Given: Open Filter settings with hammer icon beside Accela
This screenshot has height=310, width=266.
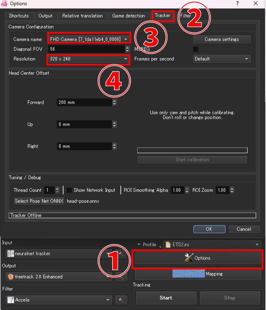Looking at the screenshot, I should coord(121,300).
